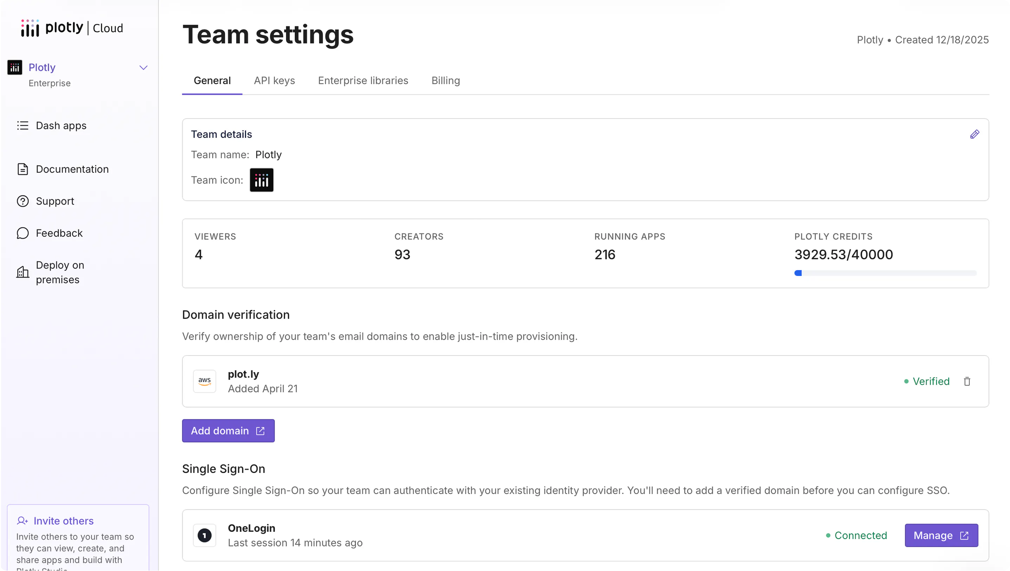The width and height of the screenshot is (1010, 571).
Task: Click the Viewers count 4
Action: coord(198,254)
